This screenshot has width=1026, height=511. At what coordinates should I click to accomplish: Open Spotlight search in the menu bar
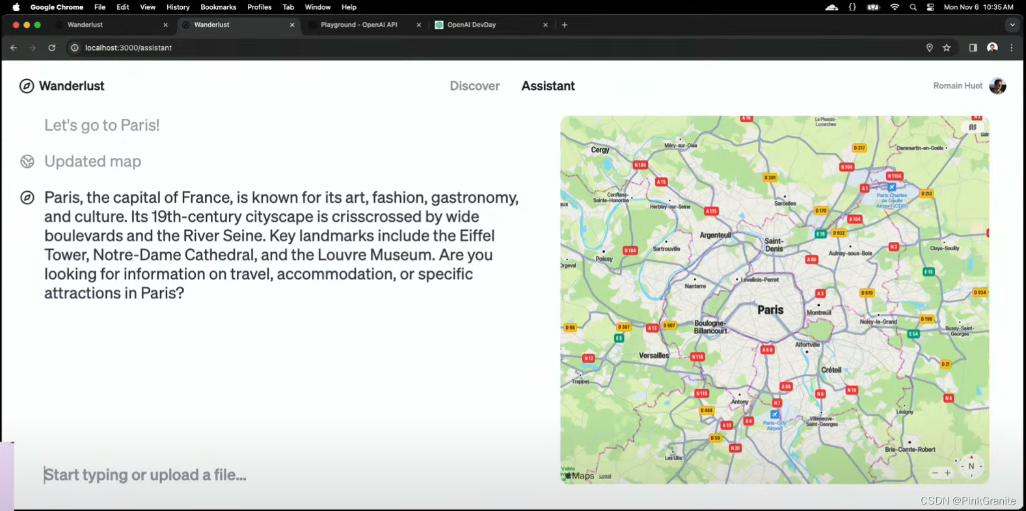[913, 7]
